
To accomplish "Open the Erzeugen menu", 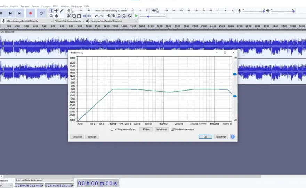I will click(x=46, y=6).
